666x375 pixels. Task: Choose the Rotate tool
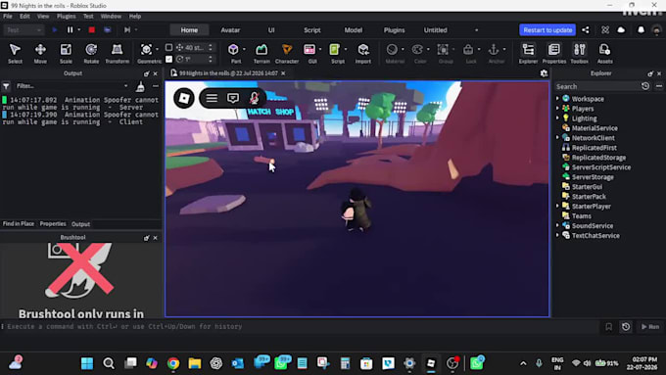pos(91,53)
